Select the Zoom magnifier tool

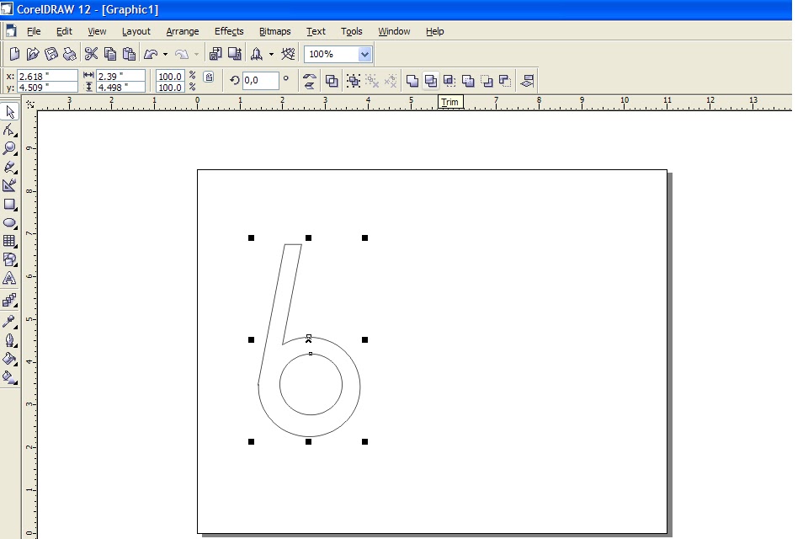pyautogui.click(x=10, y=148)
